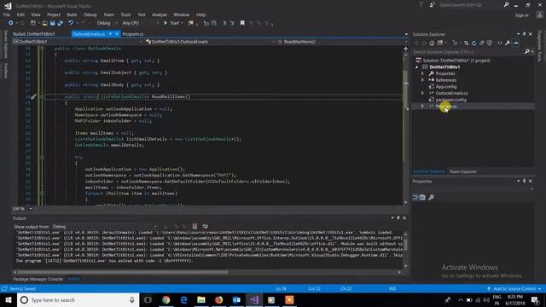Open the Debug menu

click(90, 14)
